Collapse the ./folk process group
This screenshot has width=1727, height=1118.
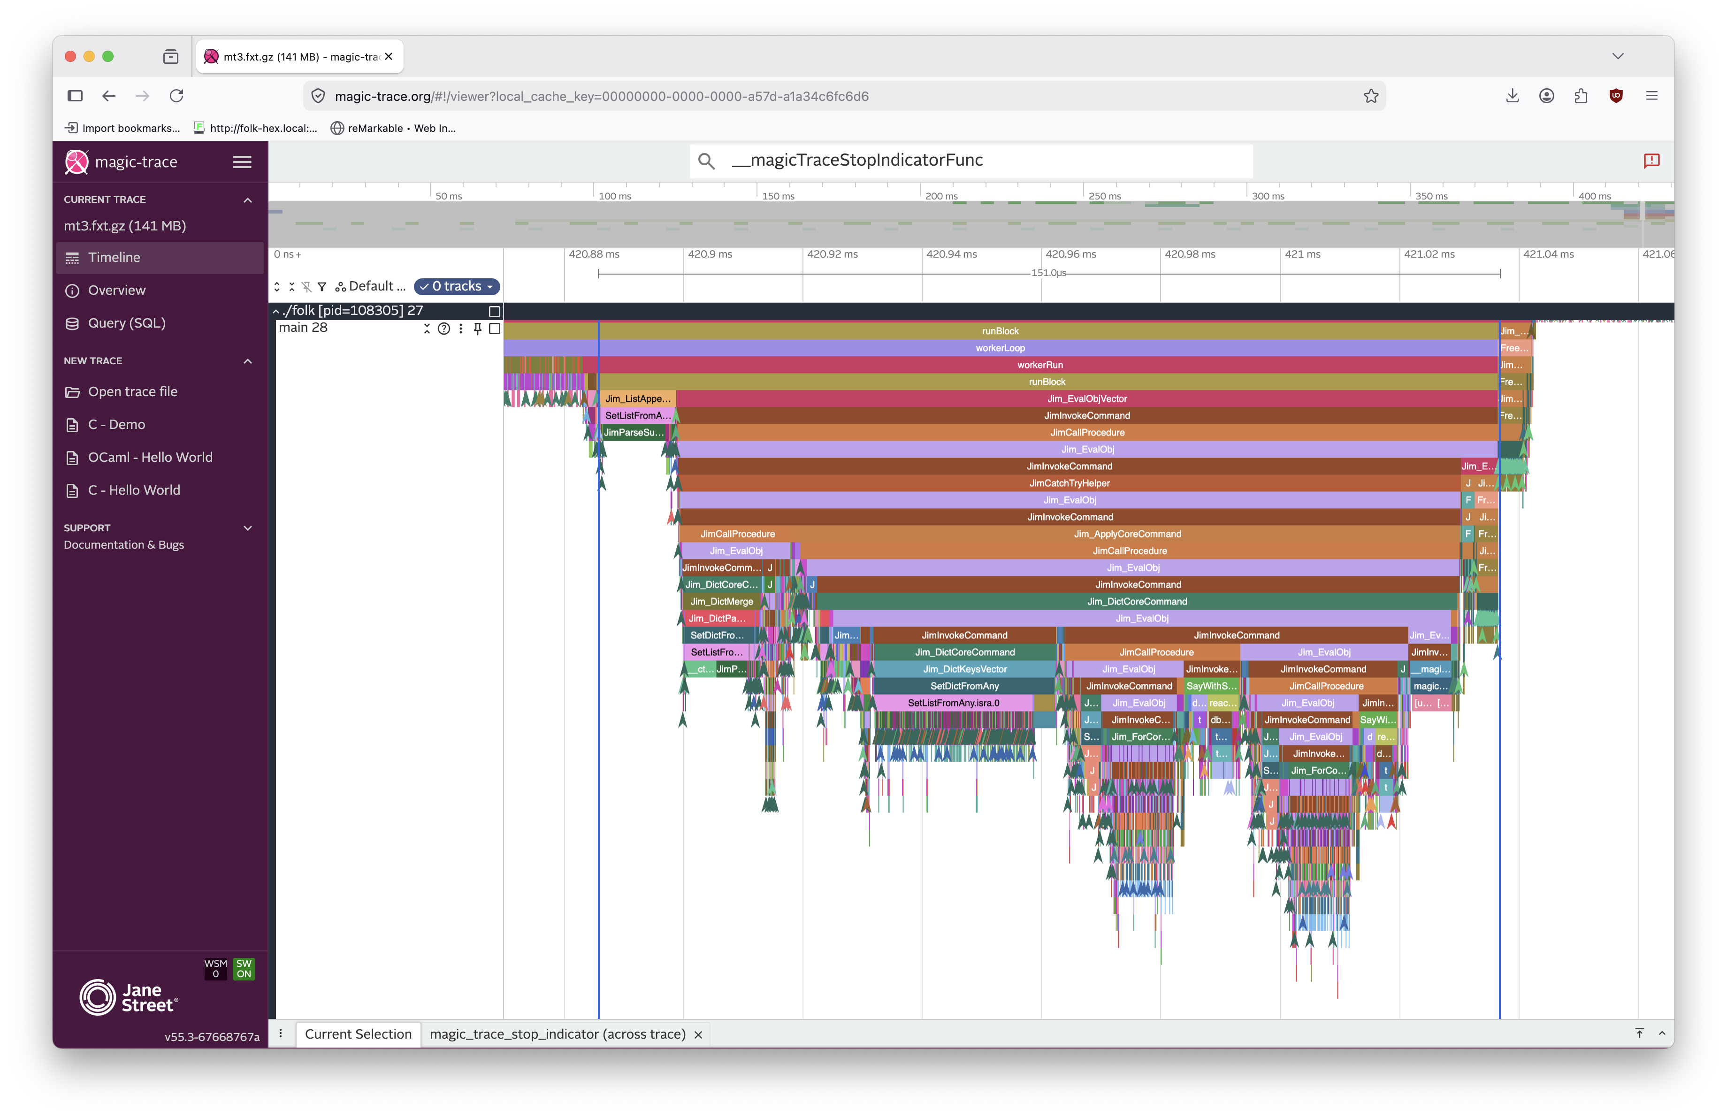point(276,311)
